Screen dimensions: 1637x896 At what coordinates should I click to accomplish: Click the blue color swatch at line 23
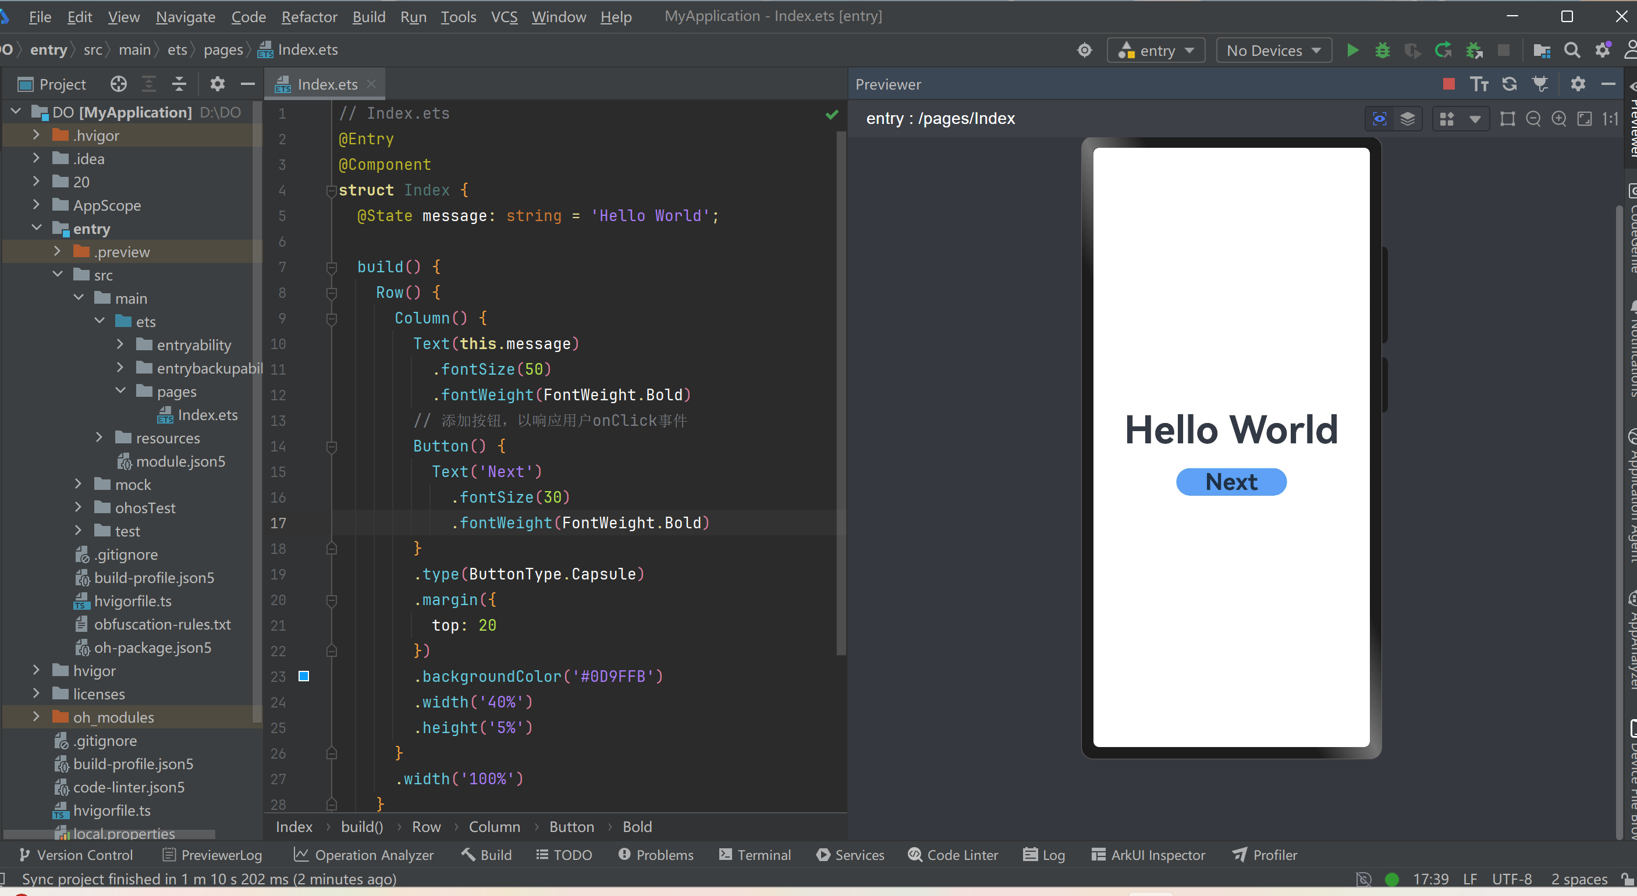(x=304, y=676)
